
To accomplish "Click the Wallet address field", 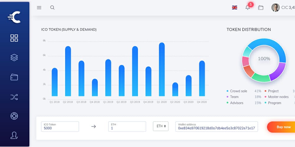I will pyautogui.click(x=216, y=126).
